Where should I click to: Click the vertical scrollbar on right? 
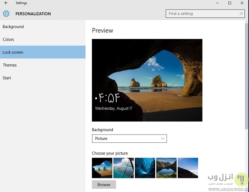247,83
